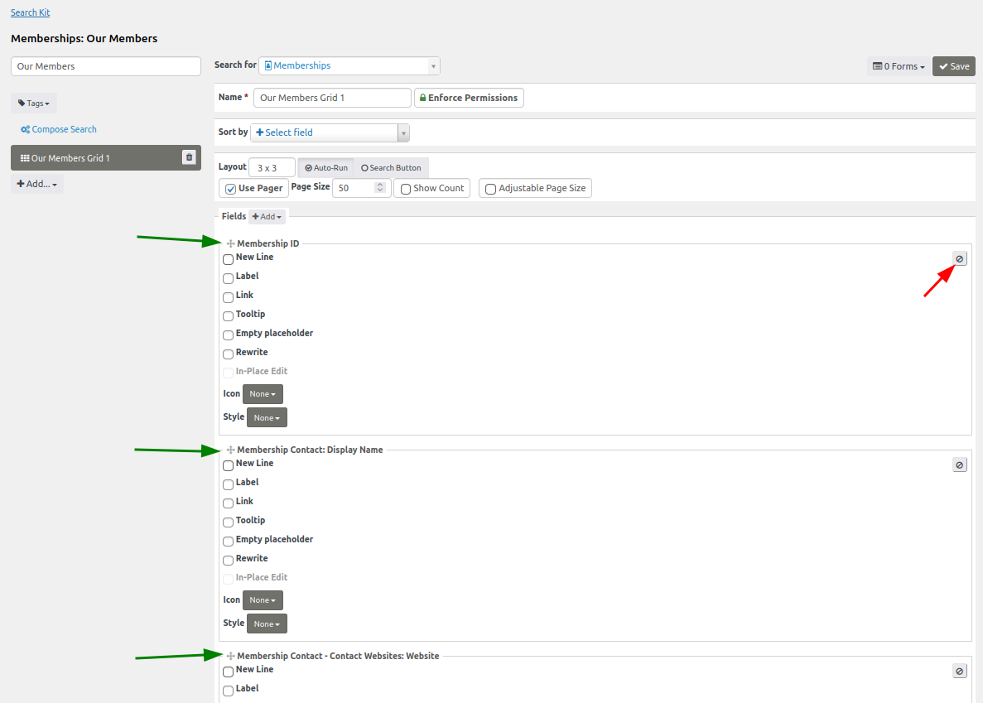Click drag handle for Contact Websites: Website field
This screenshot has width=983, height=703.
pos(231,657)
